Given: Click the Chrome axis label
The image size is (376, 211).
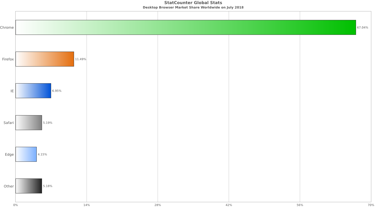Looking at the screenshot, I should (7, 28).
